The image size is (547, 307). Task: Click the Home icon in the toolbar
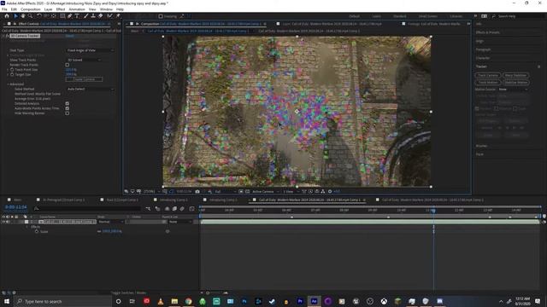(7, 16)
